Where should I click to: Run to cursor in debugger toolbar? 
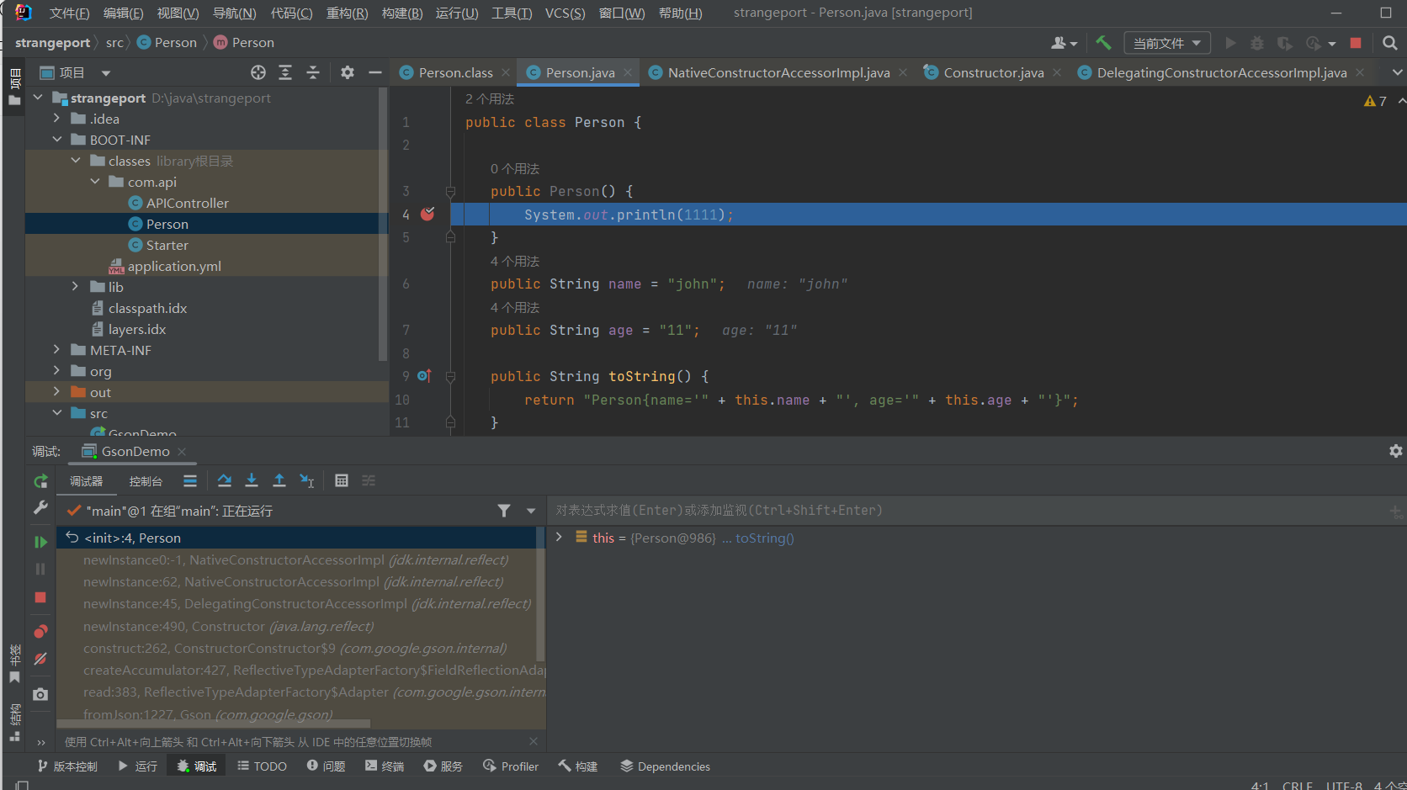pyautogui.click(x=307, y=480)
